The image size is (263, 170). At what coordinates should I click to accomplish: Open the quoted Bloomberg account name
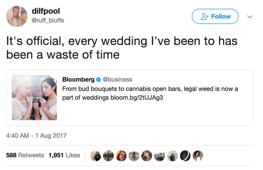pyautogui.click(x=78, y=79)
